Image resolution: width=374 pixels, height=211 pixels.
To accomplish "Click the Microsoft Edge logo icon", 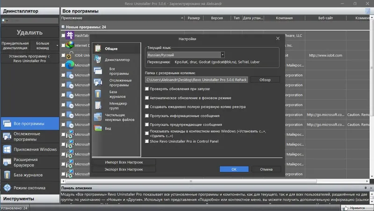I will pyautogui.click(x=70, y=65).
